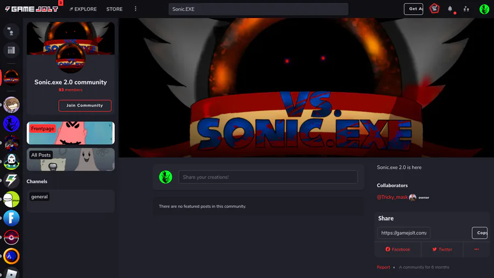Open the blue F community icon
The image size is (494, 278).
tap(12, 218)
